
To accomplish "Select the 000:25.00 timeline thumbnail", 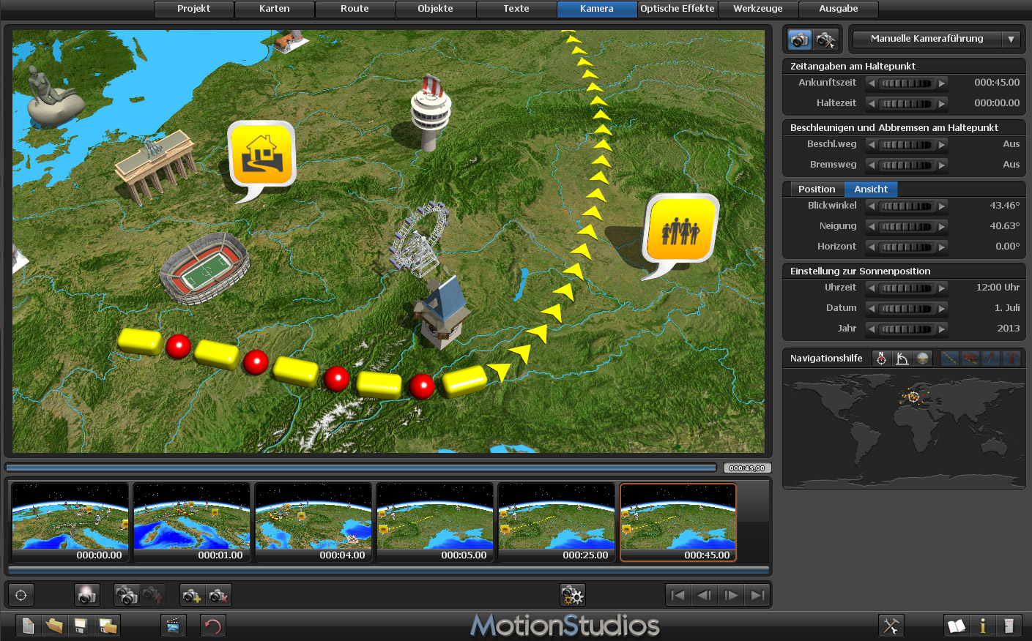I will point(556,522).
